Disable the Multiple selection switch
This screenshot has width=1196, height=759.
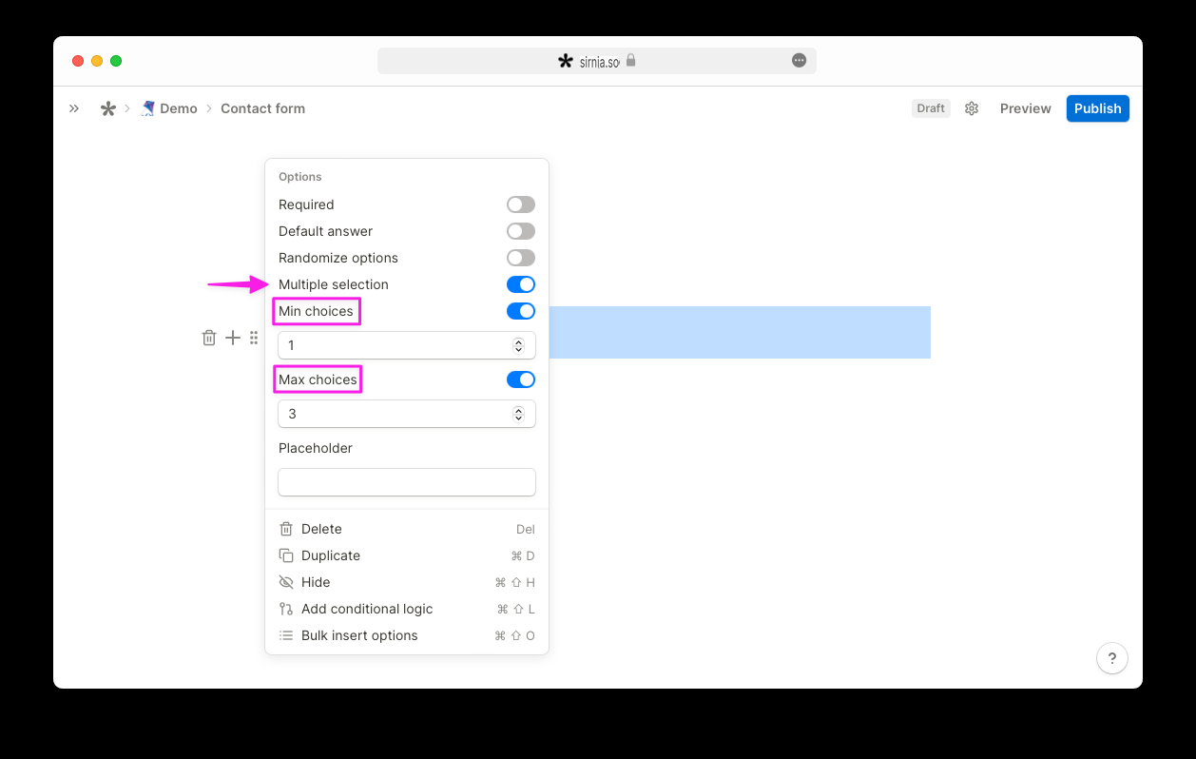click(521, 284)
